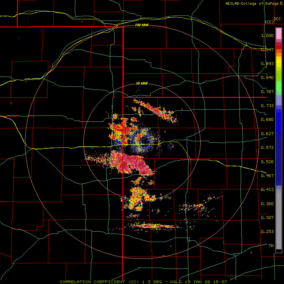Click the CORRELATION COEFFICIENT (CC) product title
This screenshot has height=284, width=284.
pos(99,282)
